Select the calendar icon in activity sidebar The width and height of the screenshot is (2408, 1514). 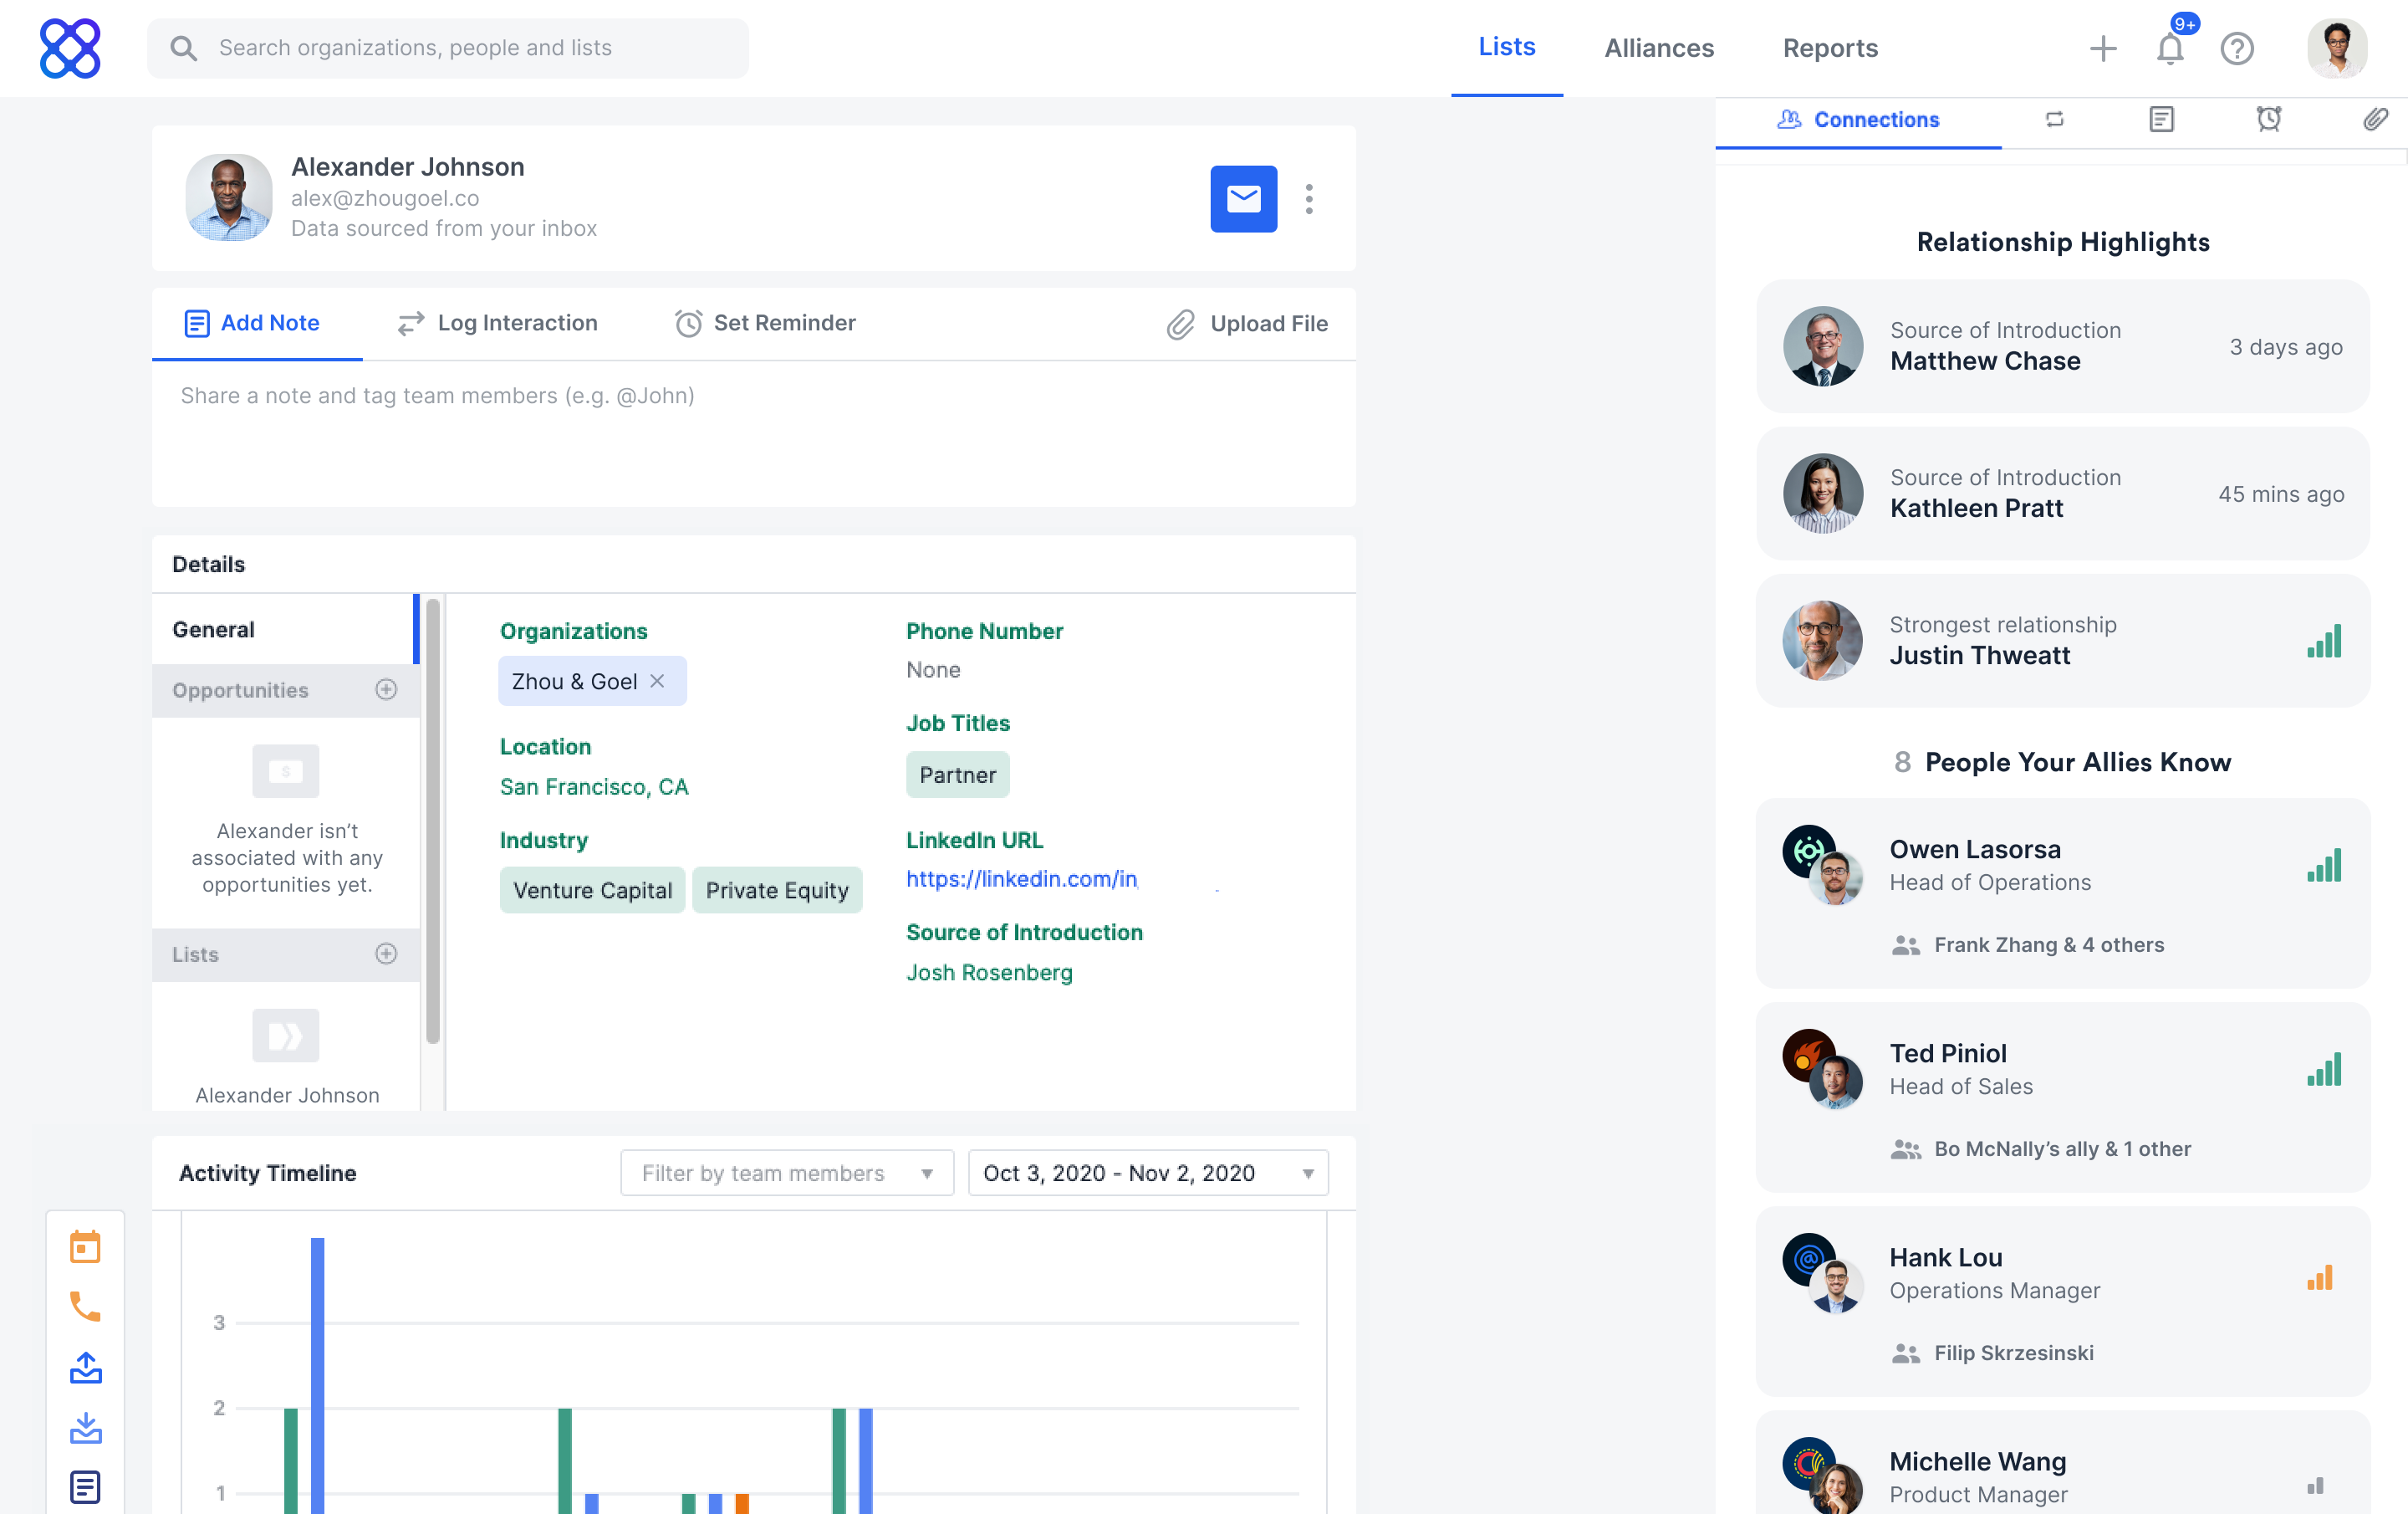tap(85, 1247)
